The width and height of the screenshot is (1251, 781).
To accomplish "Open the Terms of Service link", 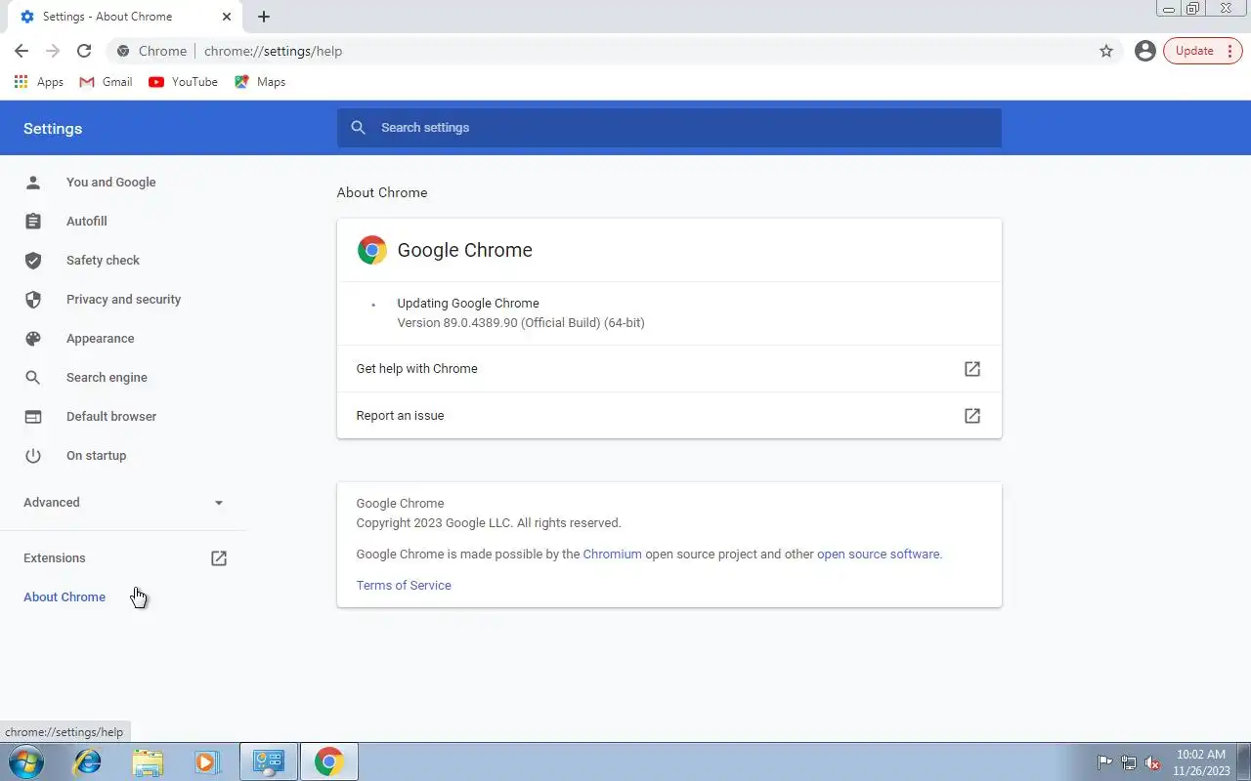I will tap(404, 586).
